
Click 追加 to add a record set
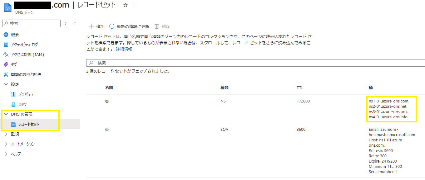pos(96,26)
